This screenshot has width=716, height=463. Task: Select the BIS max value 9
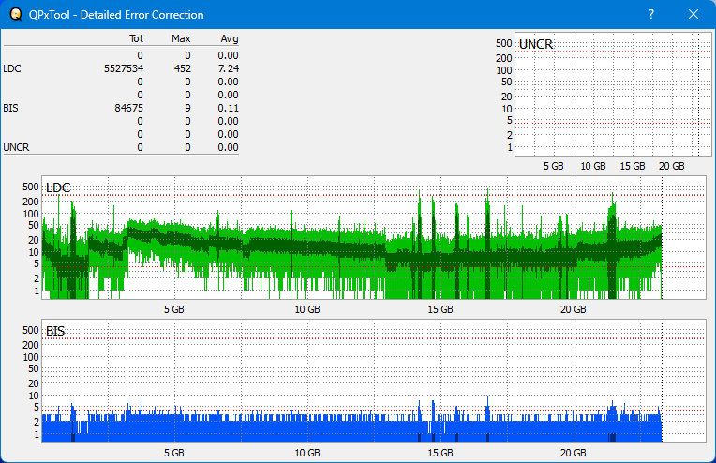coord(187,108)
